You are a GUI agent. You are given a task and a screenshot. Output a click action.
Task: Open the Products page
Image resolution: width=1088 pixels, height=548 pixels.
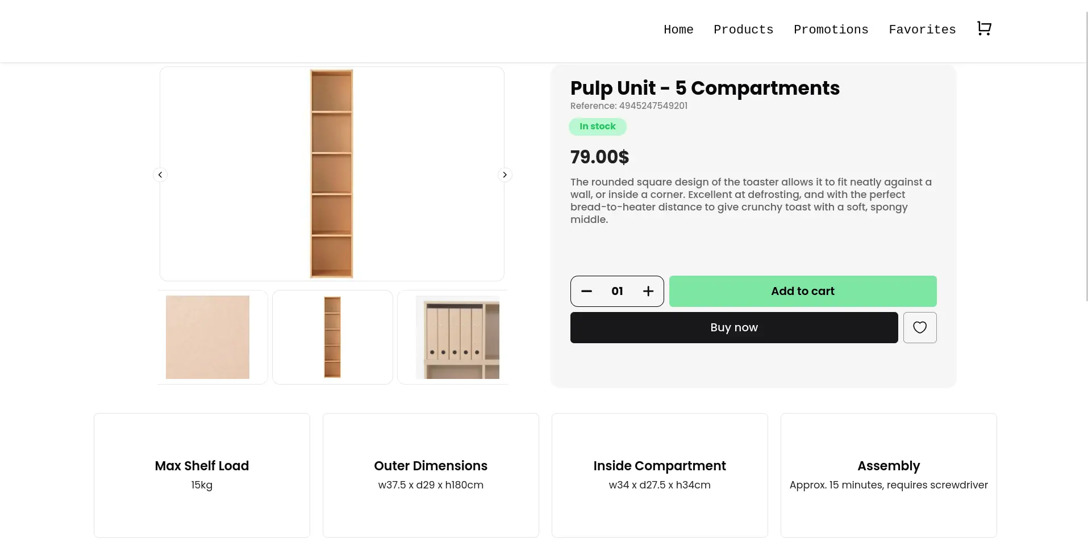(743, 30)
